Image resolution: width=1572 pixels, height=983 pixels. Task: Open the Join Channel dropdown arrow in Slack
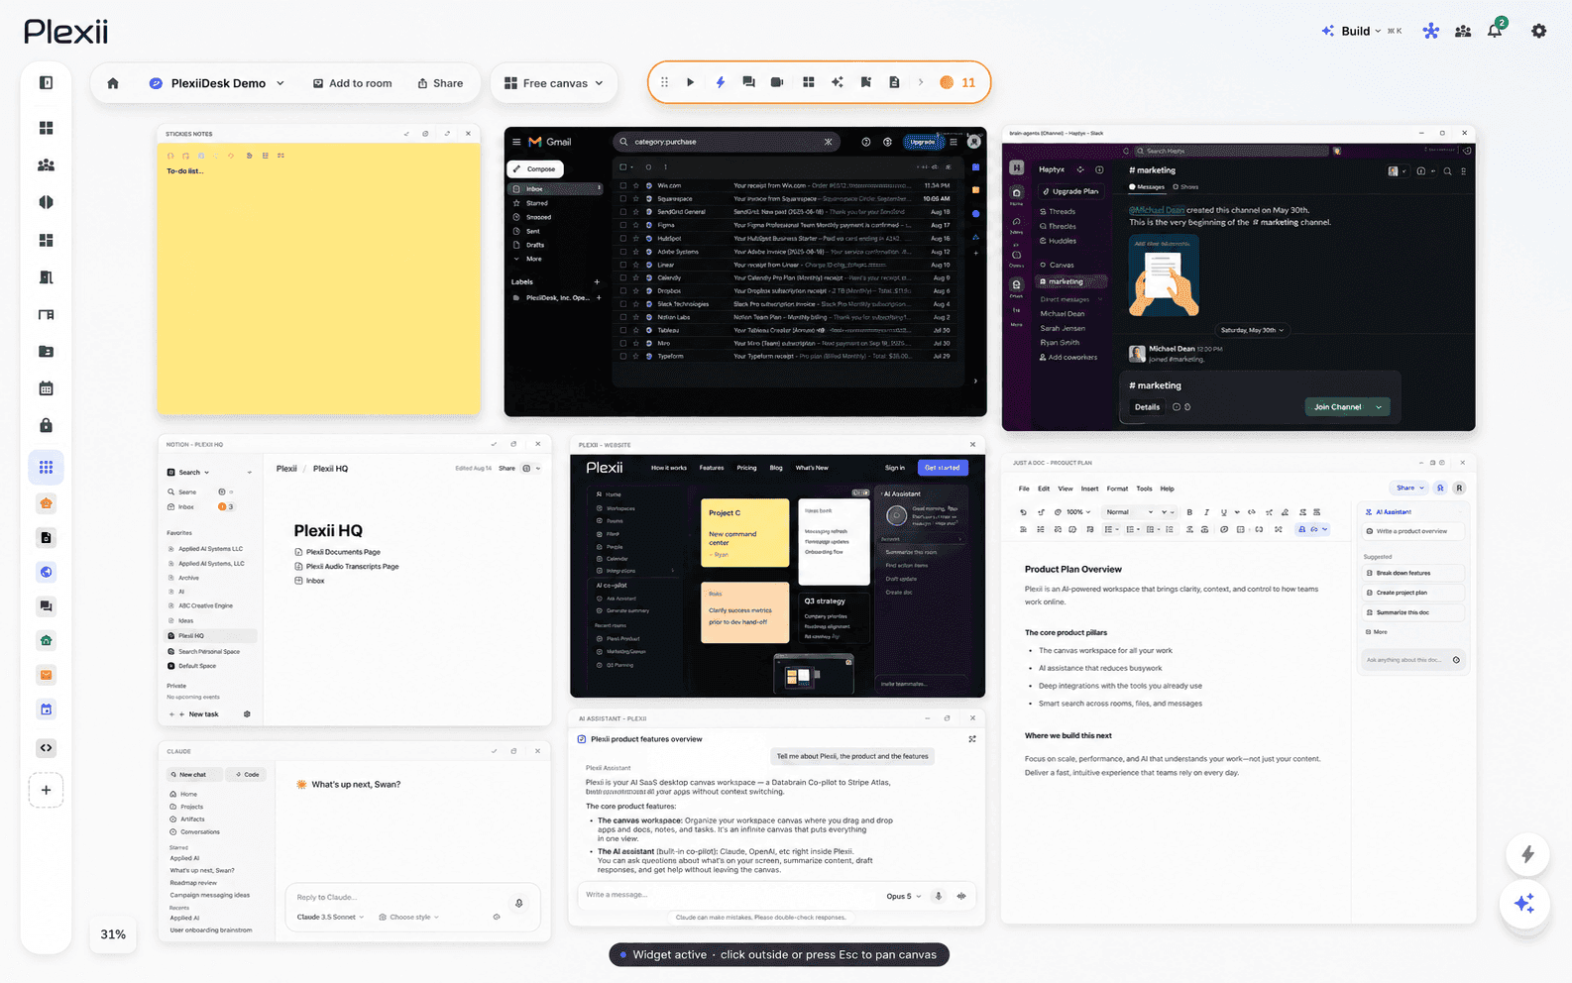coord(1379,407)
